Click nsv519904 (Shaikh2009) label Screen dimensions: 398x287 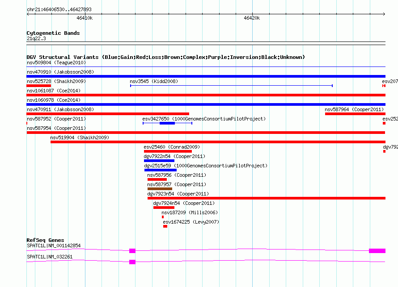tap(80, 137)
